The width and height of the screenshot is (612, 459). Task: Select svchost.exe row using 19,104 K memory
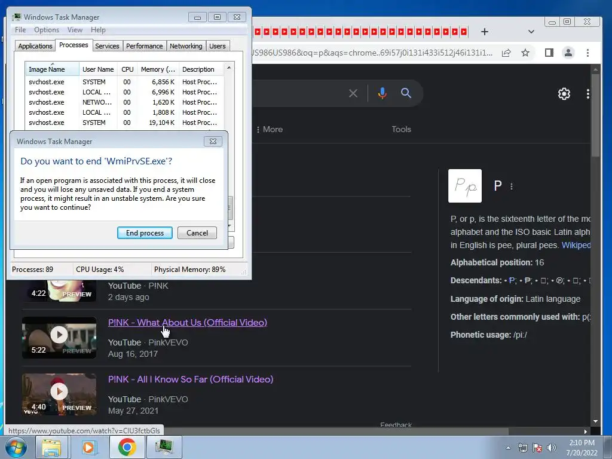(x=124, y=123)
